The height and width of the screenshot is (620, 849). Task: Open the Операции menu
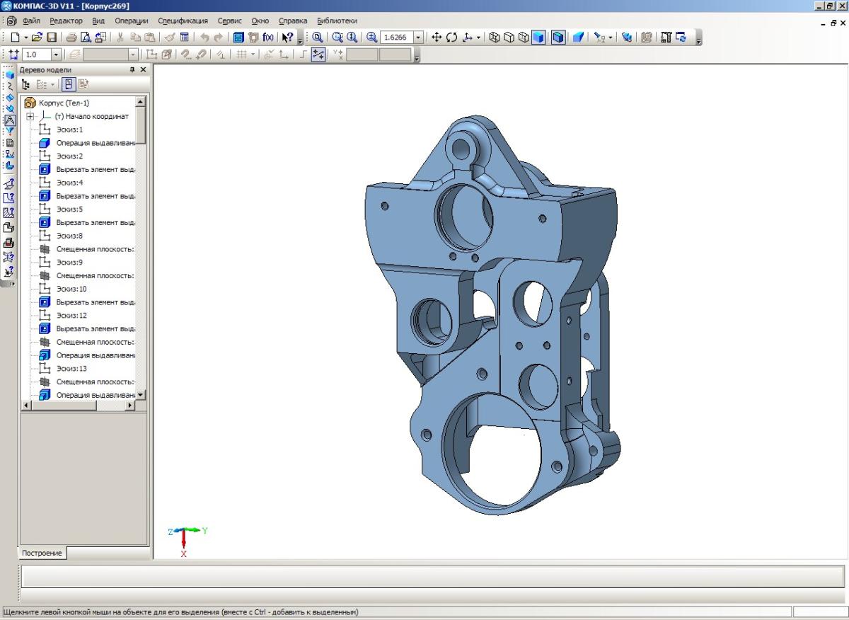coord(132,21)
